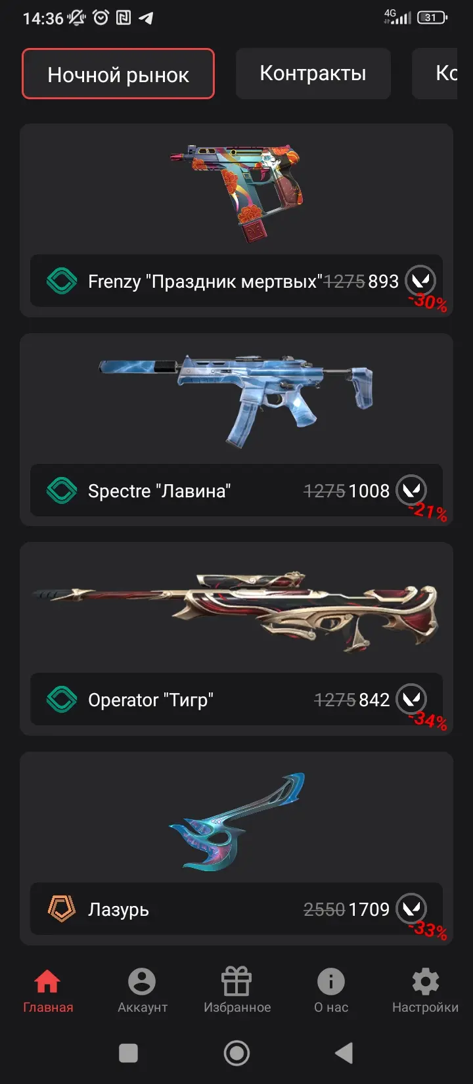Open the Spectre "Лавина" skin image
Image resolution: width=473 pixels, height=1084 pixels.
pyautogui.click(x=236, y=399)
